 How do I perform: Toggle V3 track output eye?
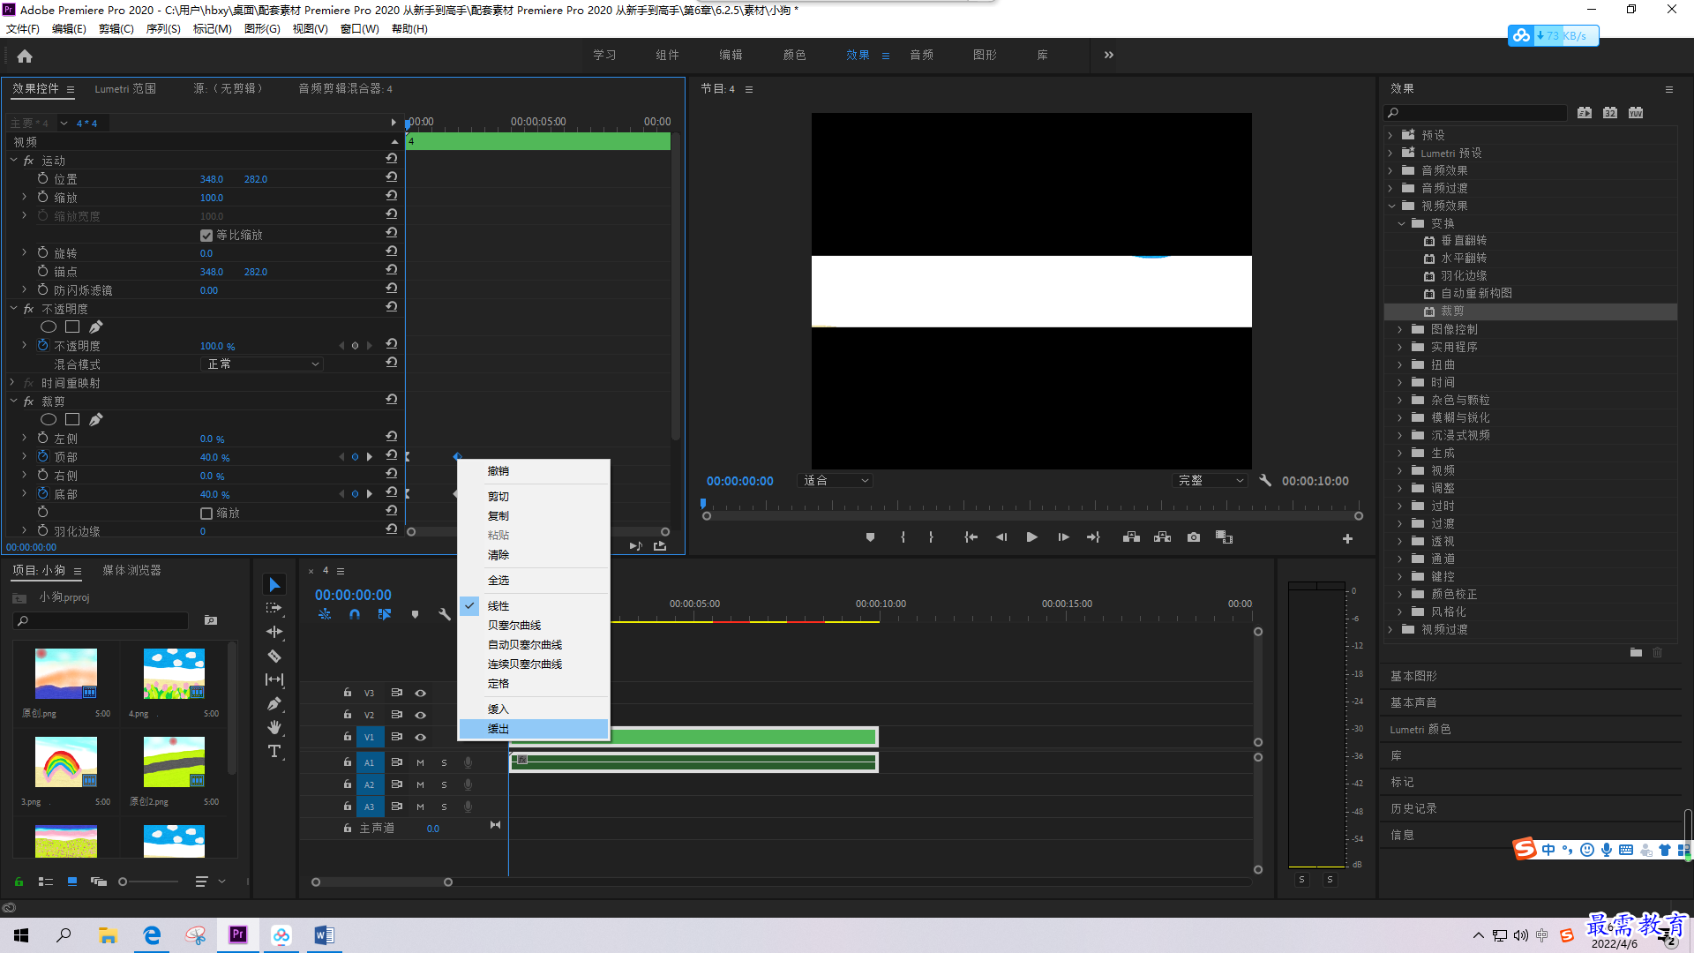(x=421, y=693)
